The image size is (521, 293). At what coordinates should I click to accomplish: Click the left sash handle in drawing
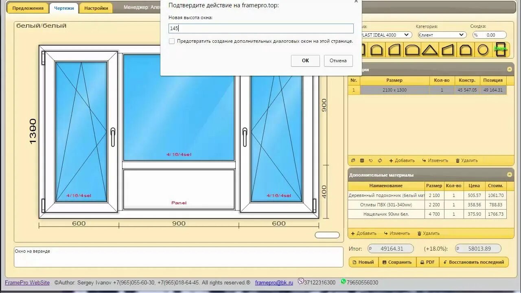(113, 137)
